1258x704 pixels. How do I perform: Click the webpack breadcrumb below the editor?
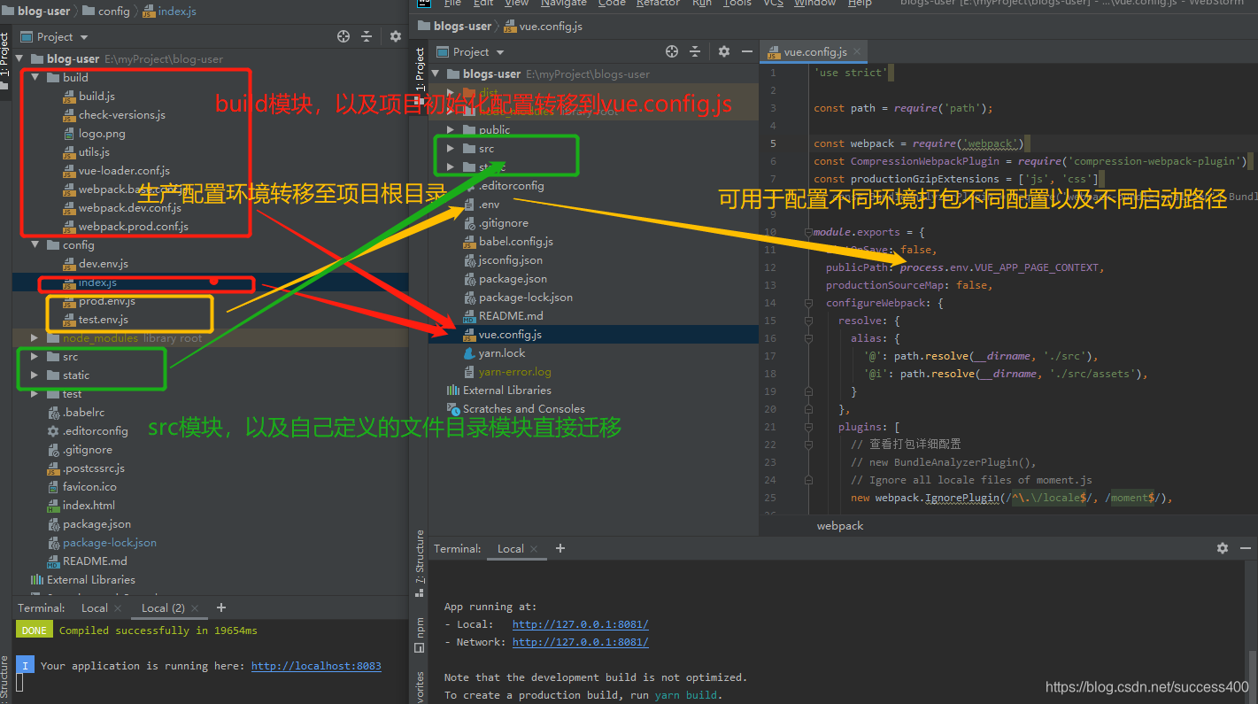(x=839, y=526)
